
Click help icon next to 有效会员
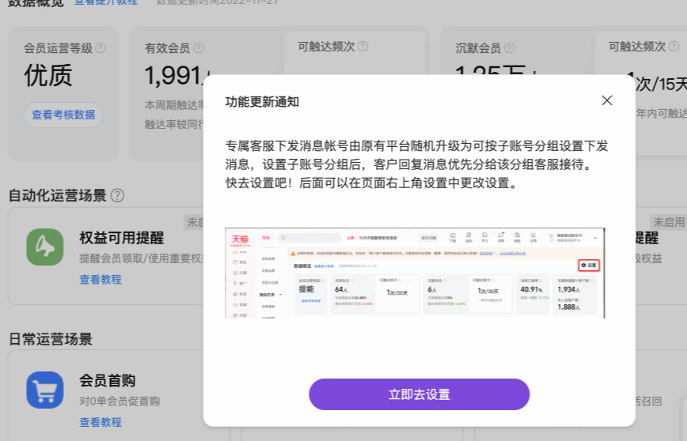click(x=199, y=47)
